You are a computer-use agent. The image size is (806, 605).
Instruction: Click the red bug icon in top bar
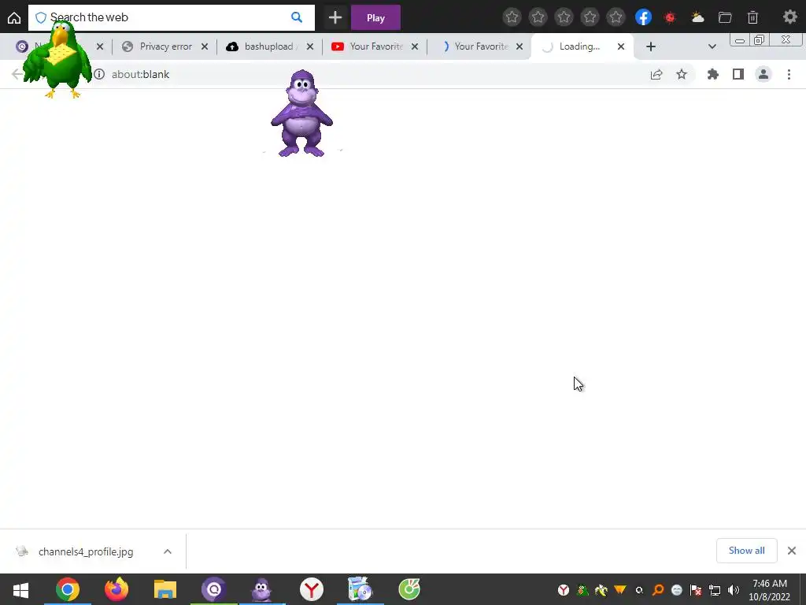(670, 17)
